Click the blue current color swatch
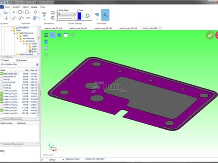The image size is (218, 163). [x=80, y=16]
